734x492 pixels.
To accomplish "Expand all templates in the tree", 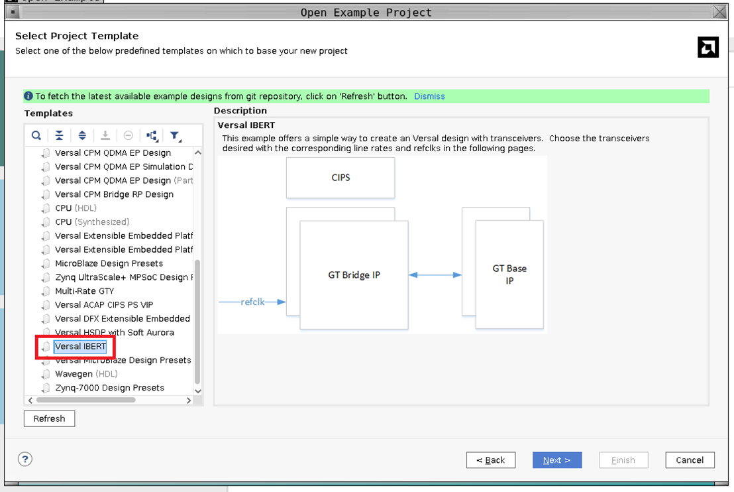I will point(82,136).
